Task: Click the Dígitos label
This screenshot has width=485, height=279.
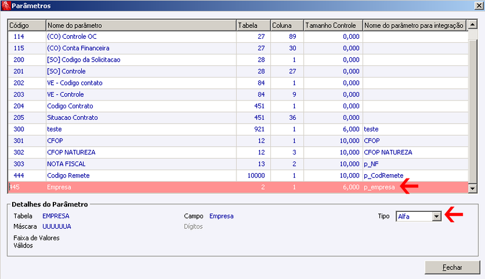Action: [x=193, y=226]
